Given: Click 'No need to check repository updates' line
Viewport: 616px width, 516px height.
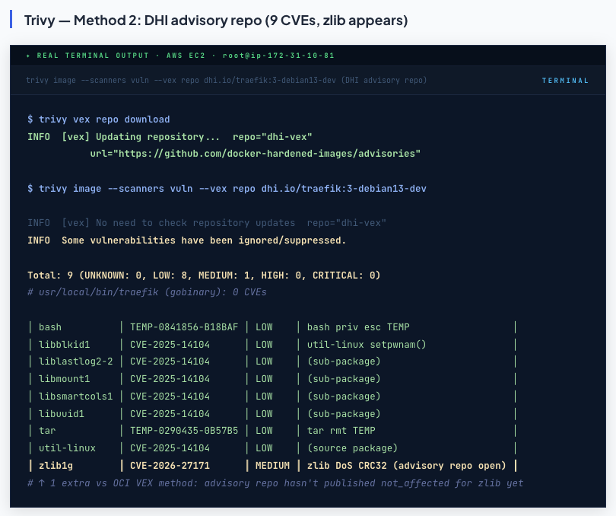Looking at the screenshot, I should tap(207, 223).
